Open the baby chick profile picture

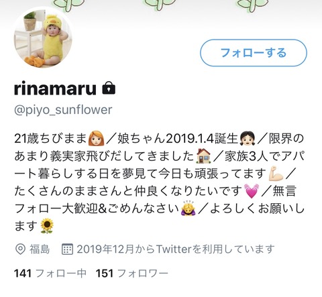[x=43, y=38]
